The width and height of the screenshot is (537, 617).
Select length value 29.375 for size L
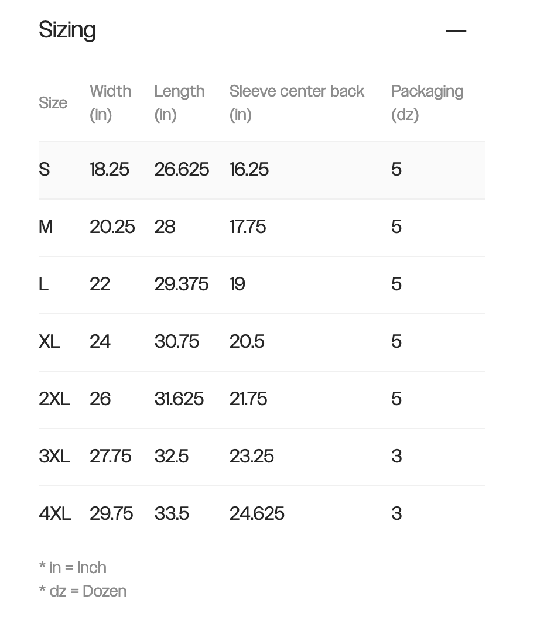pyautogui.click(x=181, y=284)
